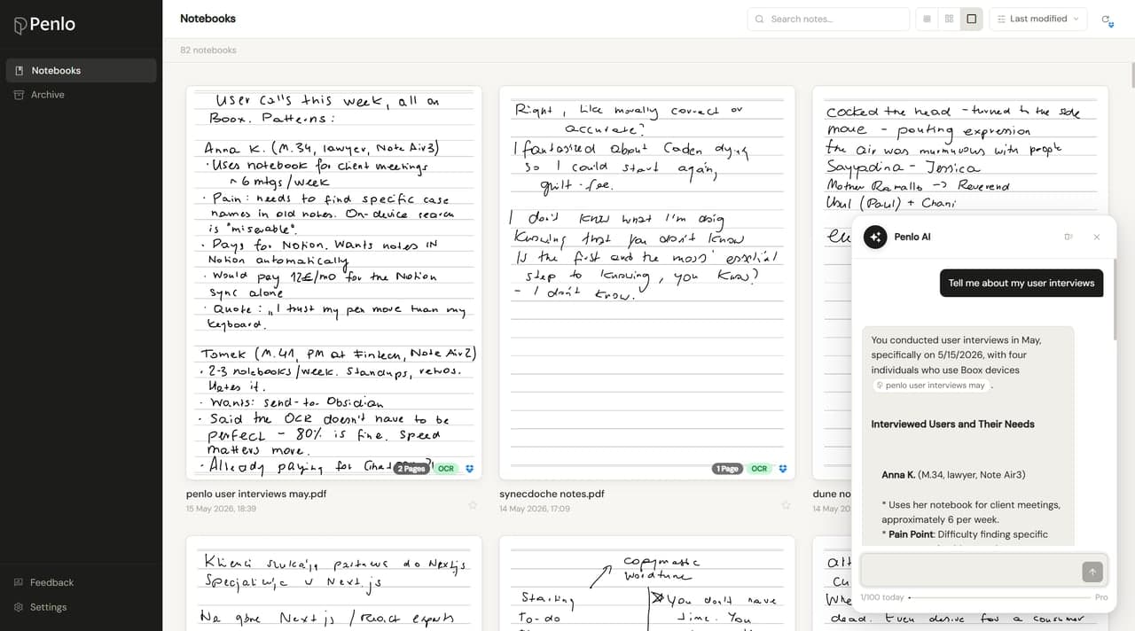The width and height of the screenshot is (1135, 631).
Task: Click the 'Tell me about my user interviews' message
Action: [1021, 283]
